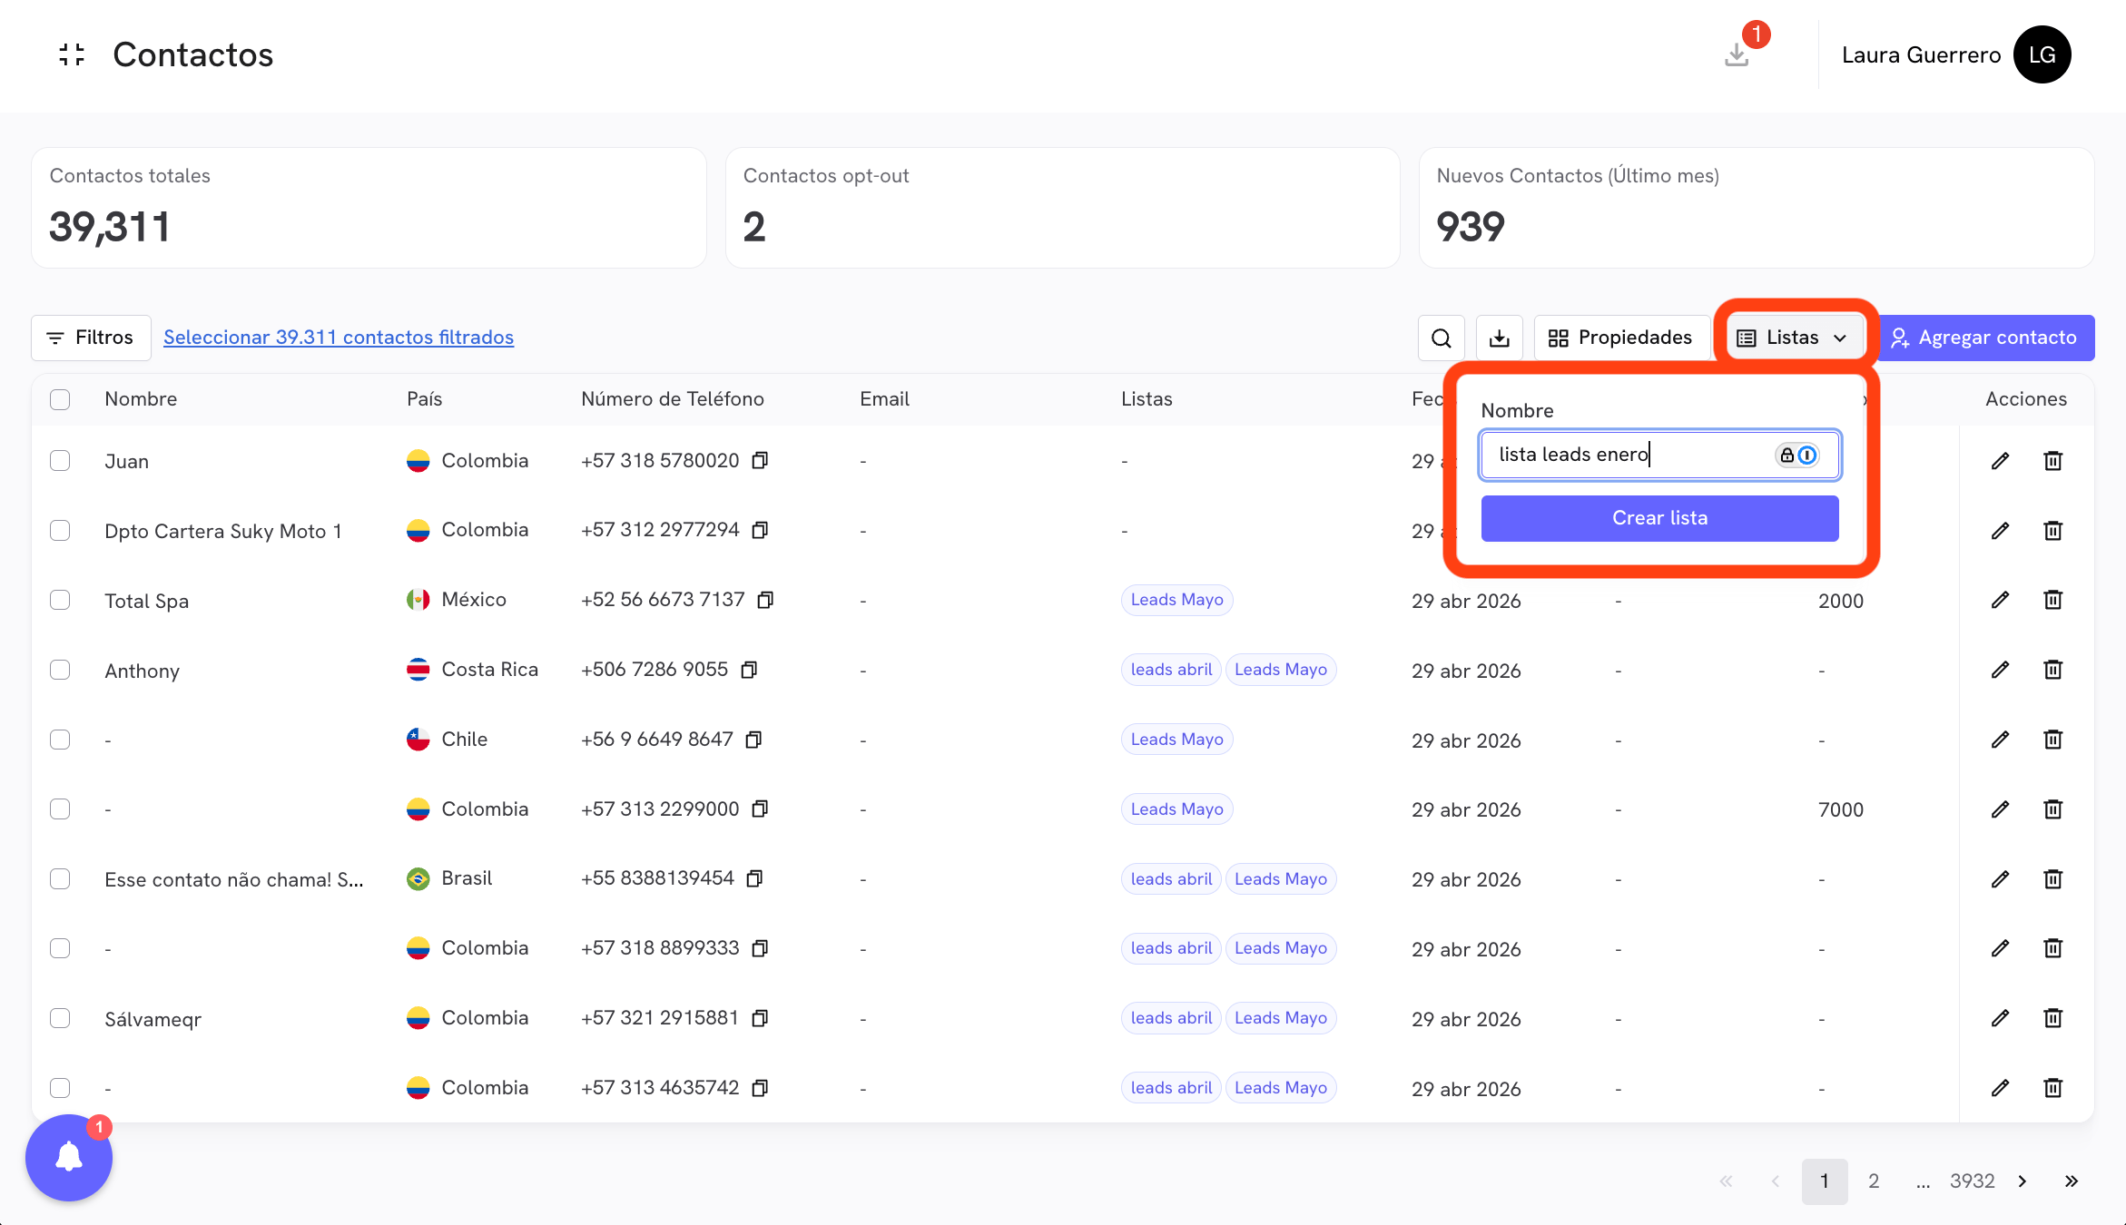Edit the Total Spa contact
2126x1225 pixels.
2000,600
